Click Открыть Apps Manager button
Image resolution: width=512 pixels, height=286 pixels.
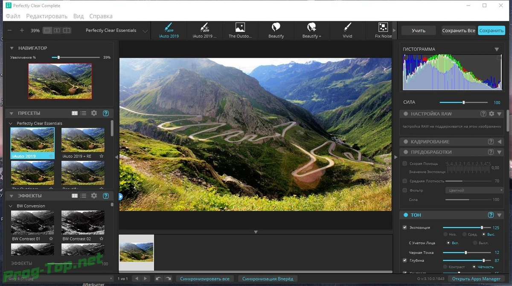(x=476, y=279)
